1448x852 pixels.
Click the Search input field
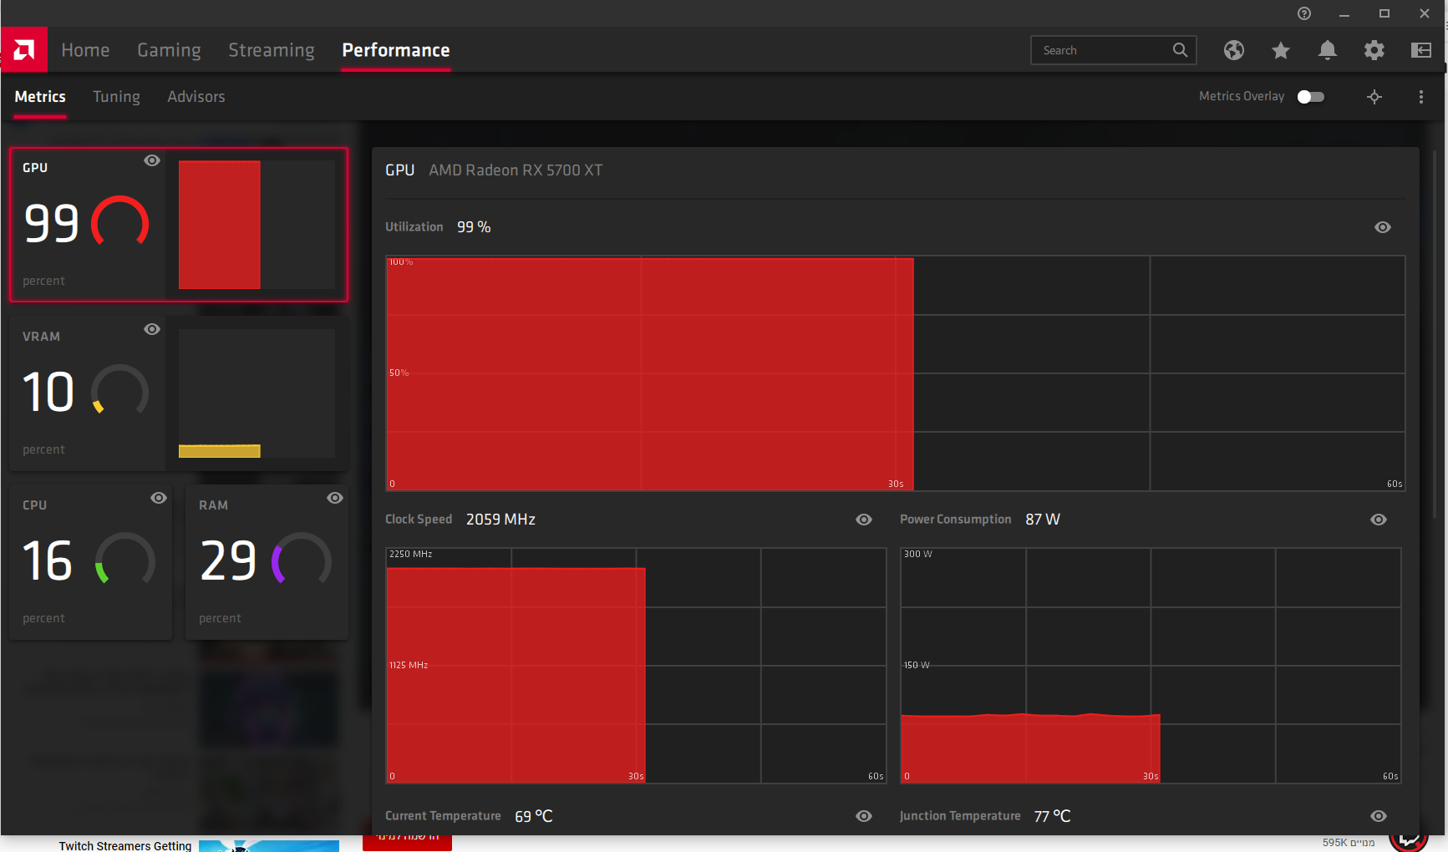[x=1101, y=50]
